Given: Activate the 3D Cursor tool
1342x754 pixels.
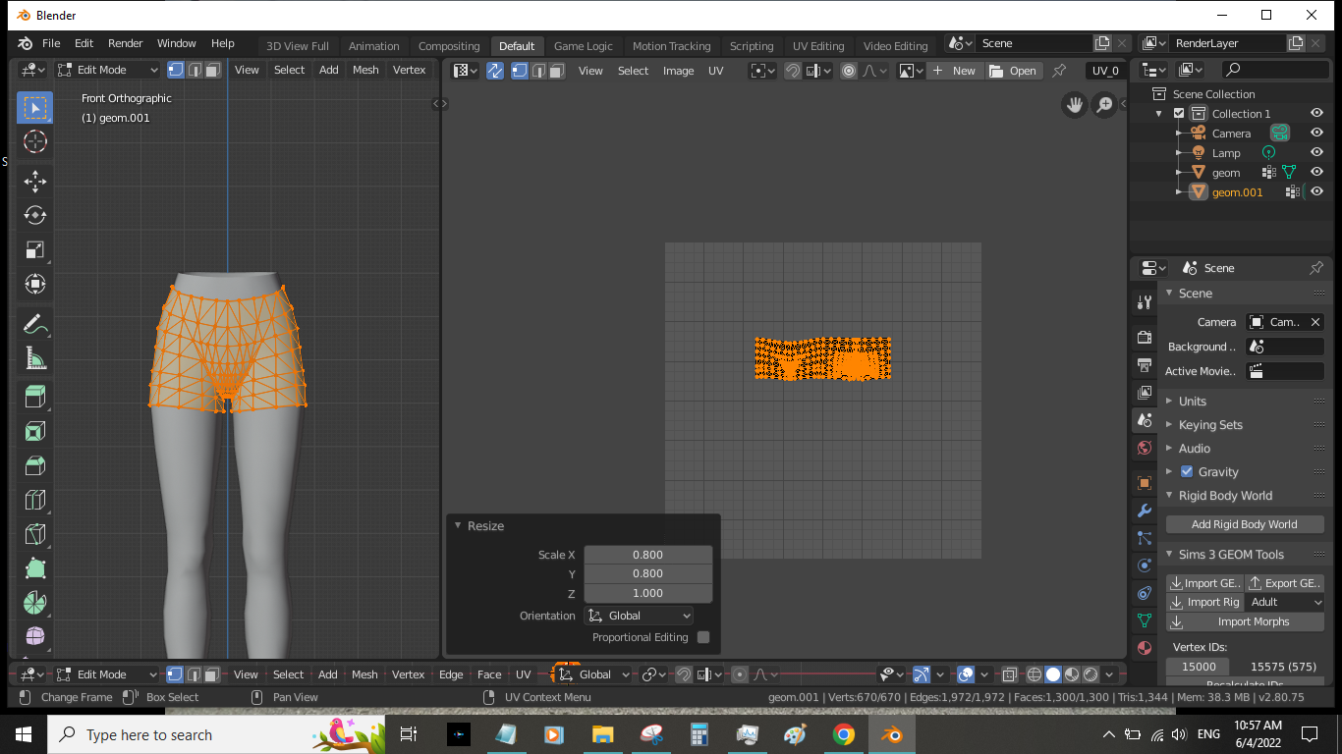Looking at the screenshot, I should click(x=34, y=141).
